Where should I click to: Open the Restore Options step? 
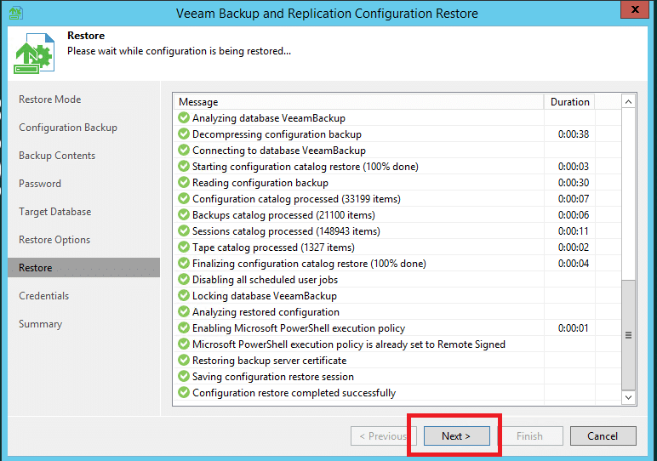pyautogui.click(x=54, y=240)
